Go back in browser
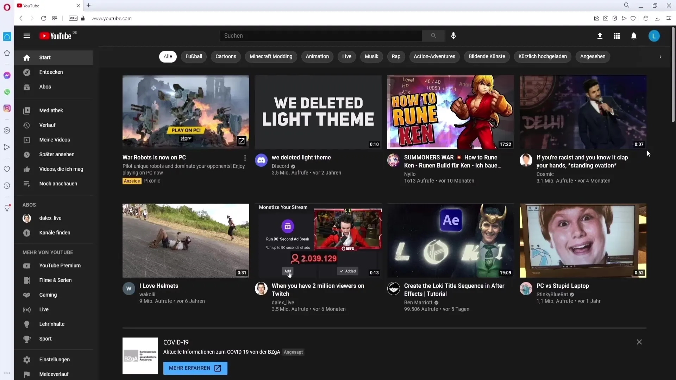 tap(21, 18)
